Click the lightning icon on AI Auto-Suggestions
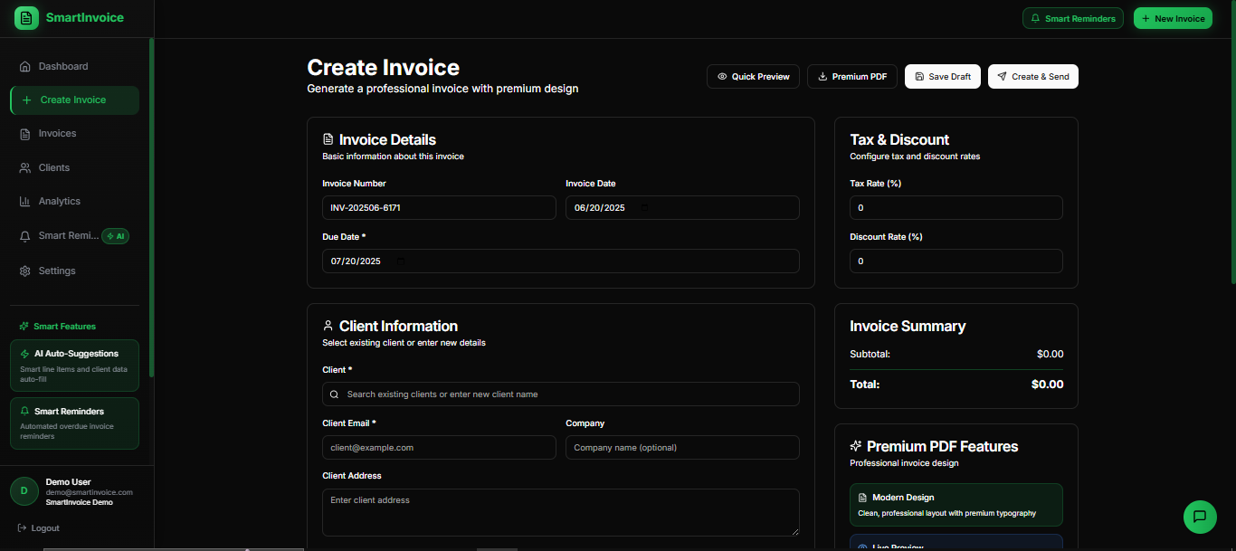 pyautogui.click(x=24, y=354)
